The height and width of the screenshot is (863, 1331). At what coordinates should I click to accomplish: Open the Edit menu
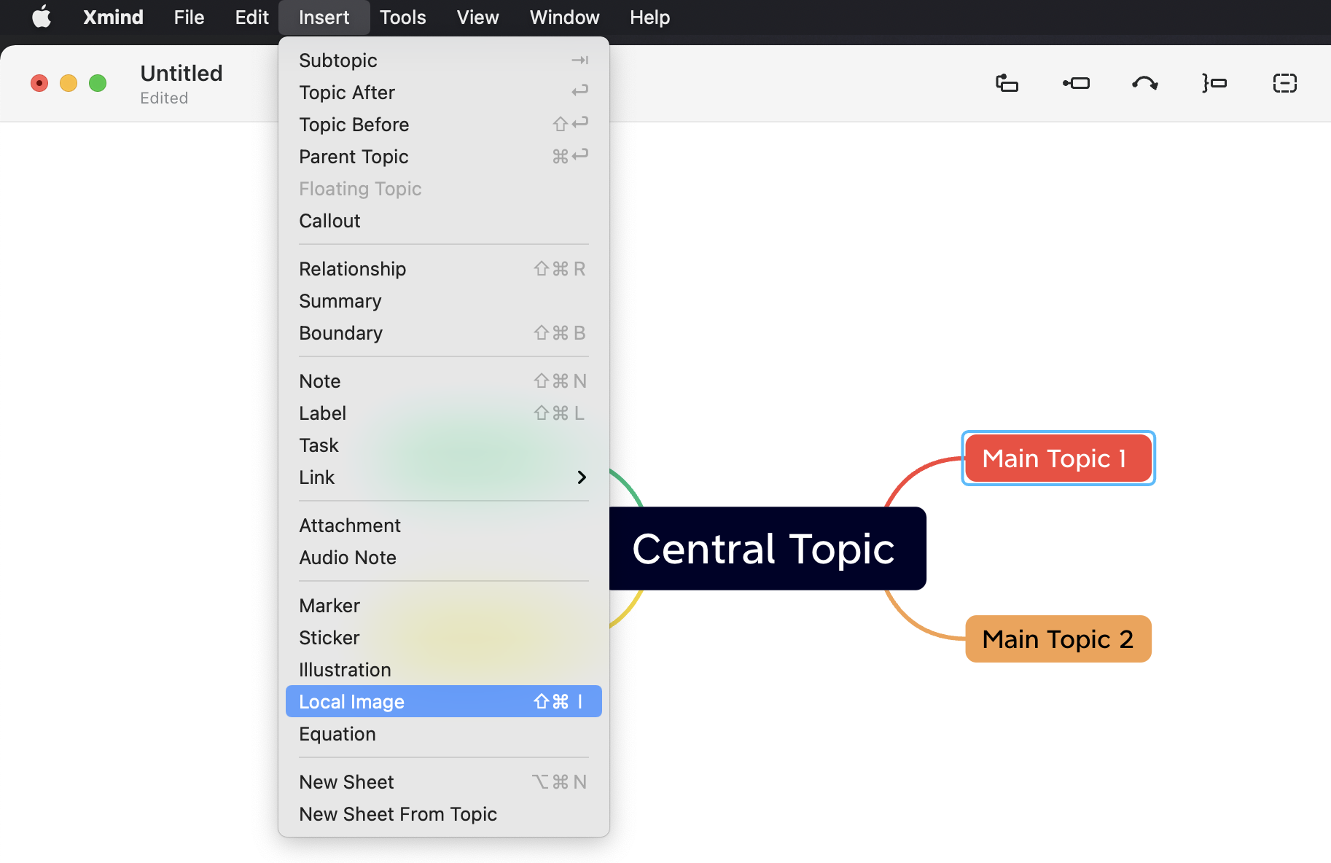point(251,17)
